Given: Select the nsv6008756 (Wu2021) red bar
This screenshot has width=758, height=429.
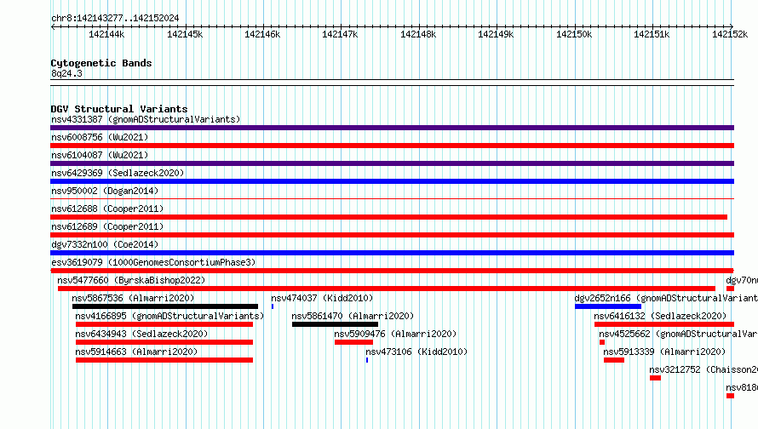Looking at the screenshot, I should [392, 146].
